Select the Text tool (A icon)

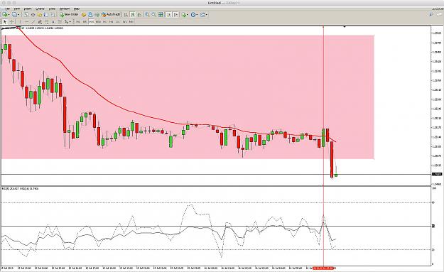(x=53, y=21)
